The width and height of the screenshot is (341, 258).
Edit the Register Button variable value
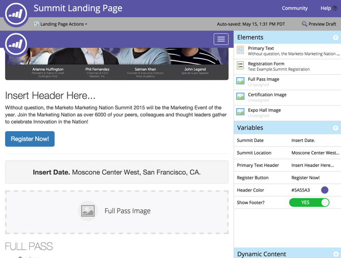306,177
